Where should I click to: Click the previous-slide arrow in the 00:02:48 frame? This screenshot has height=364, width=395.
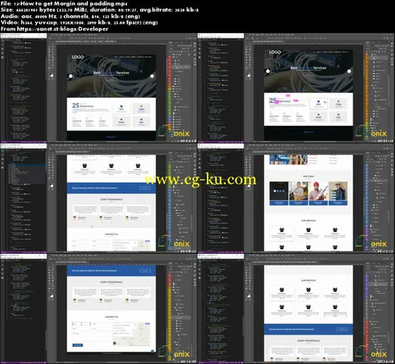(x=71, y=76)
